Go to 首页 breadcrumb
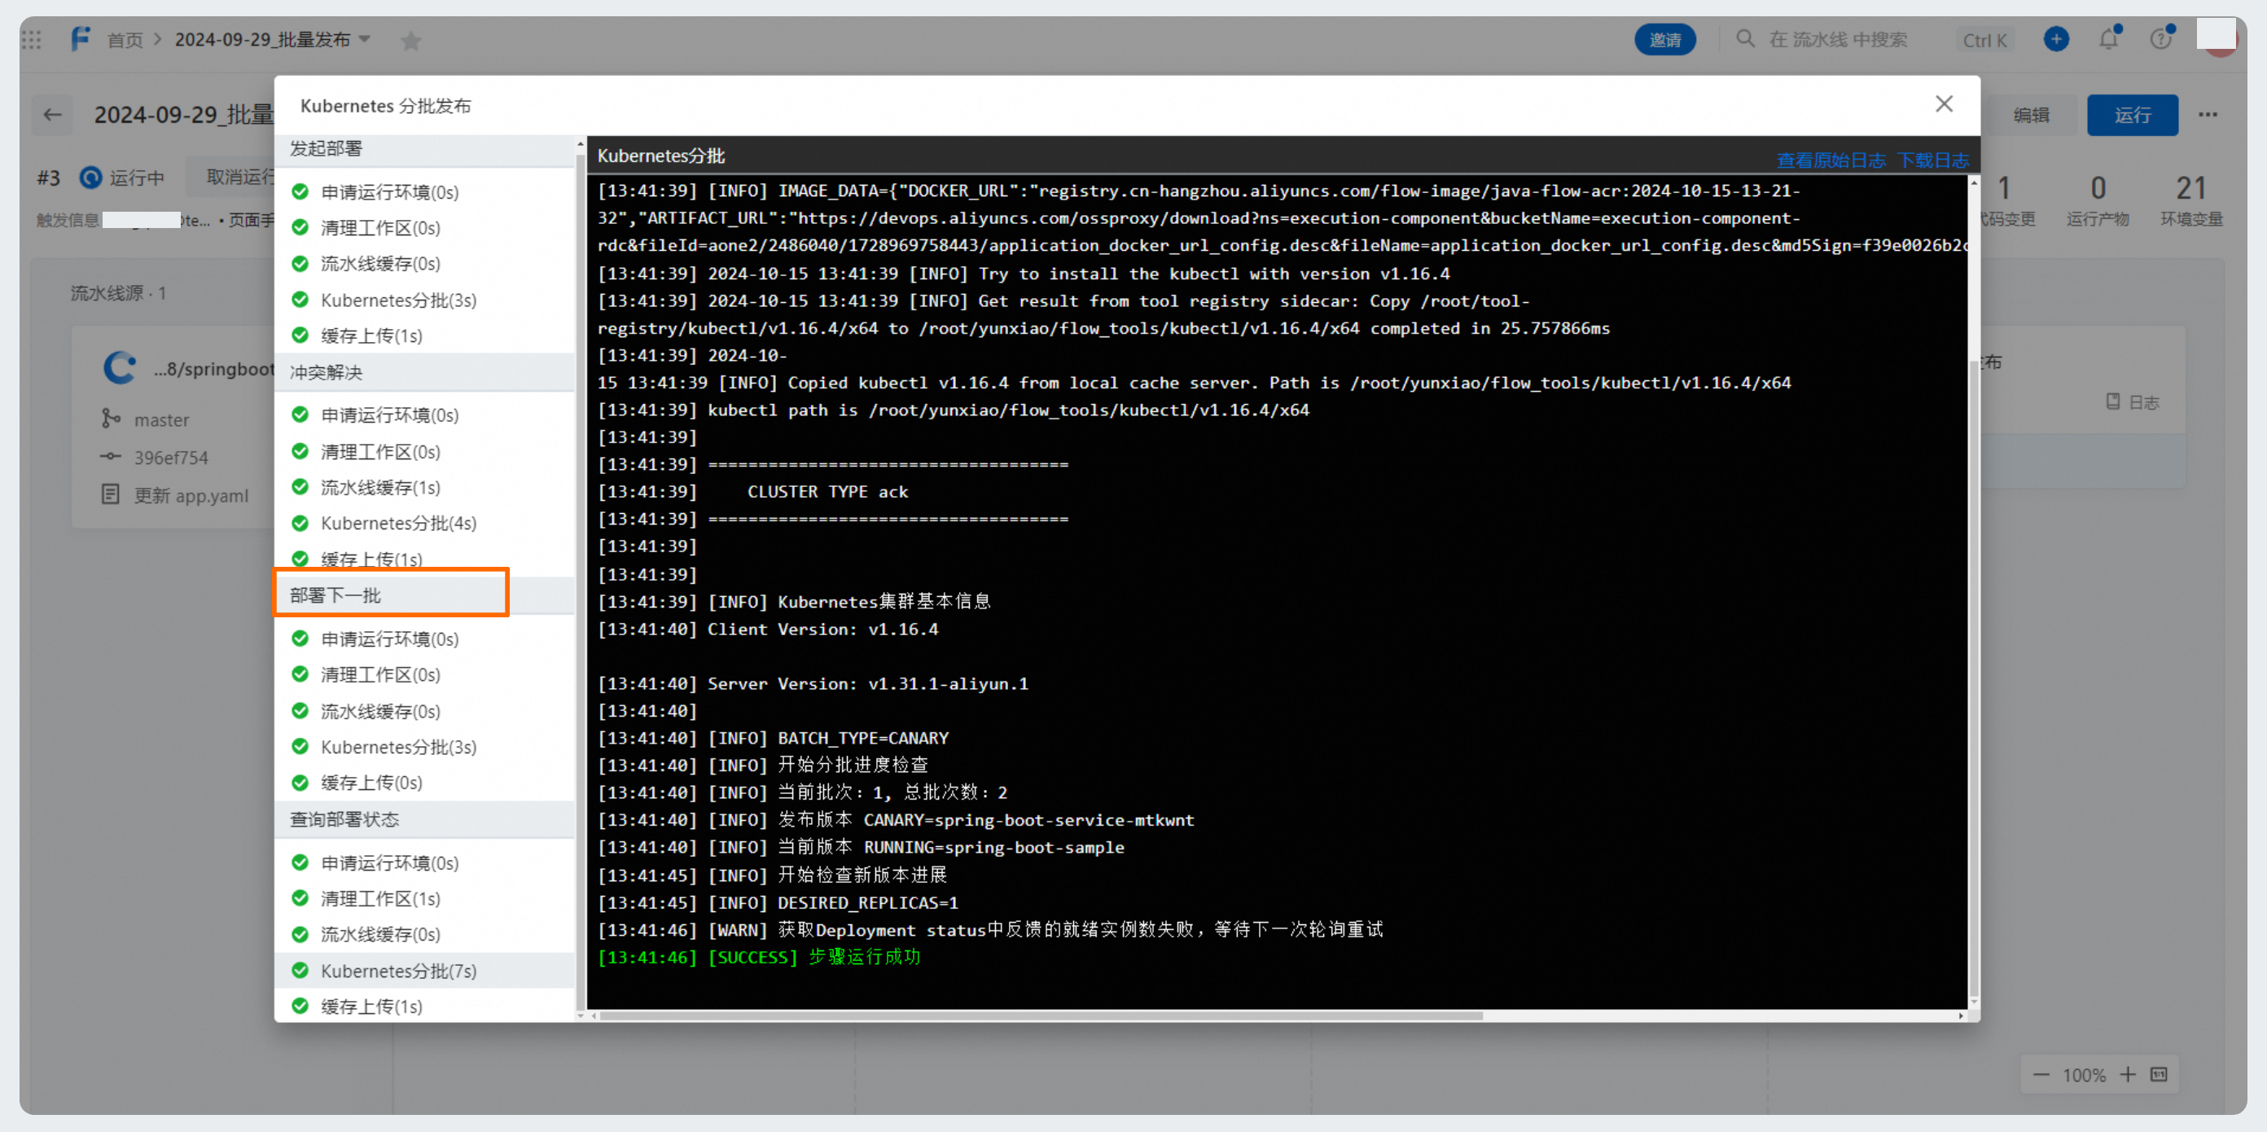Viewport: 2267px width, 1132px height. click(124, 40)
